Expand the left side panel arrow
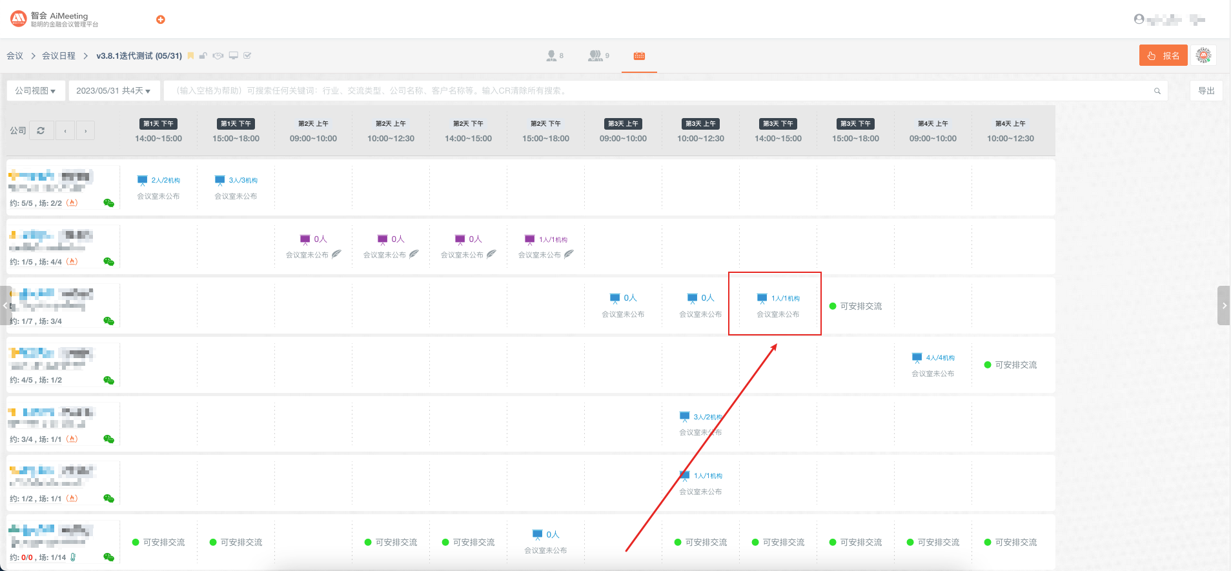The width and height of the screenshot is (1231, 571). (x=5, y=305)
